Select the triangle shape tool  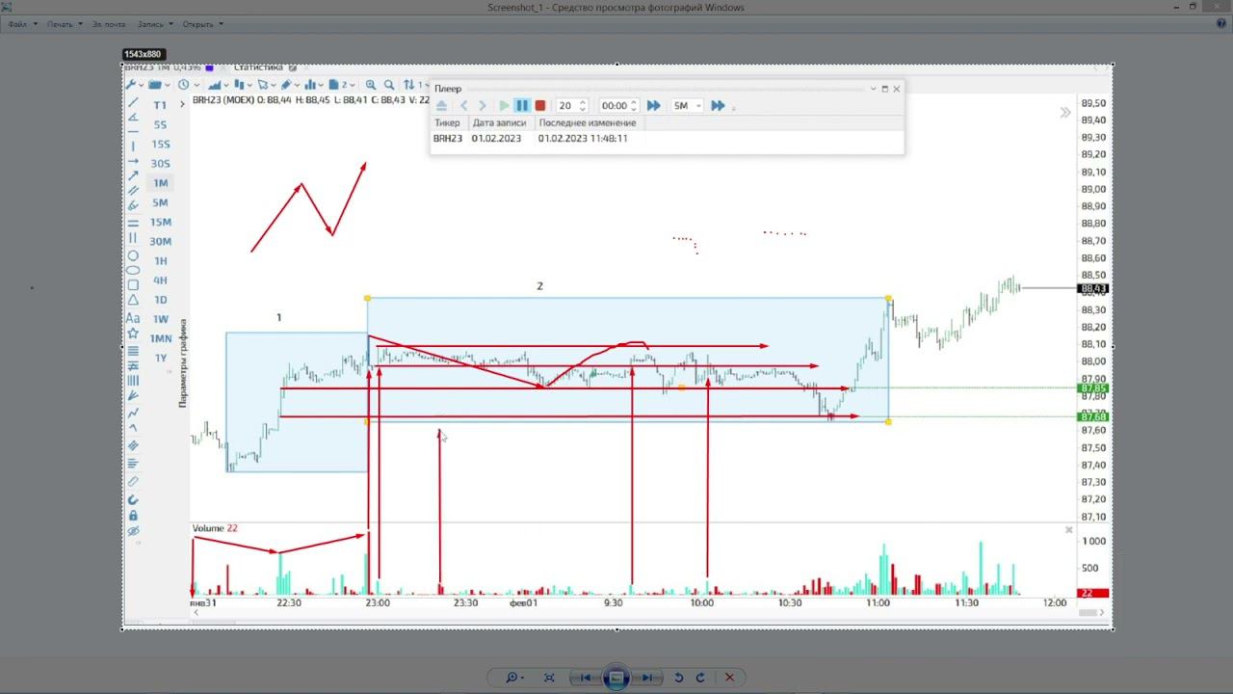point(133,300)
